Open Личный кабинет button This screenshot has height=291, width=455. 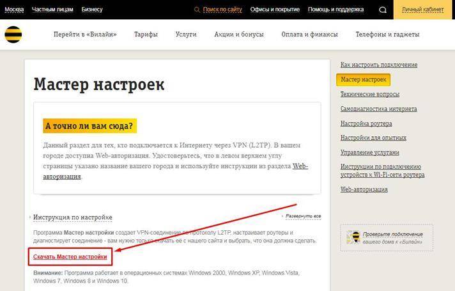[423, 10]
